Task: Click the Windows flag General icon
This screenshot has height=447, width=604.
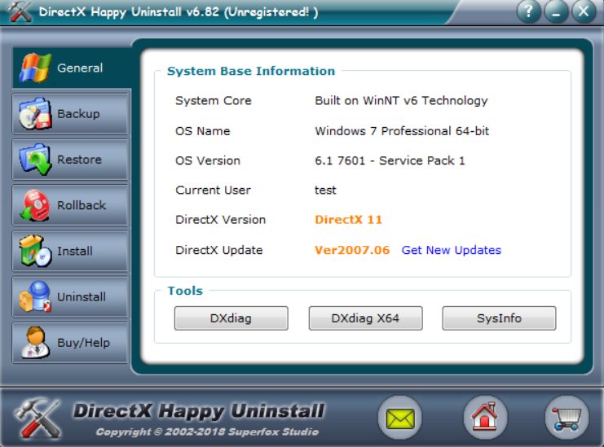Action: click(35, 68)
